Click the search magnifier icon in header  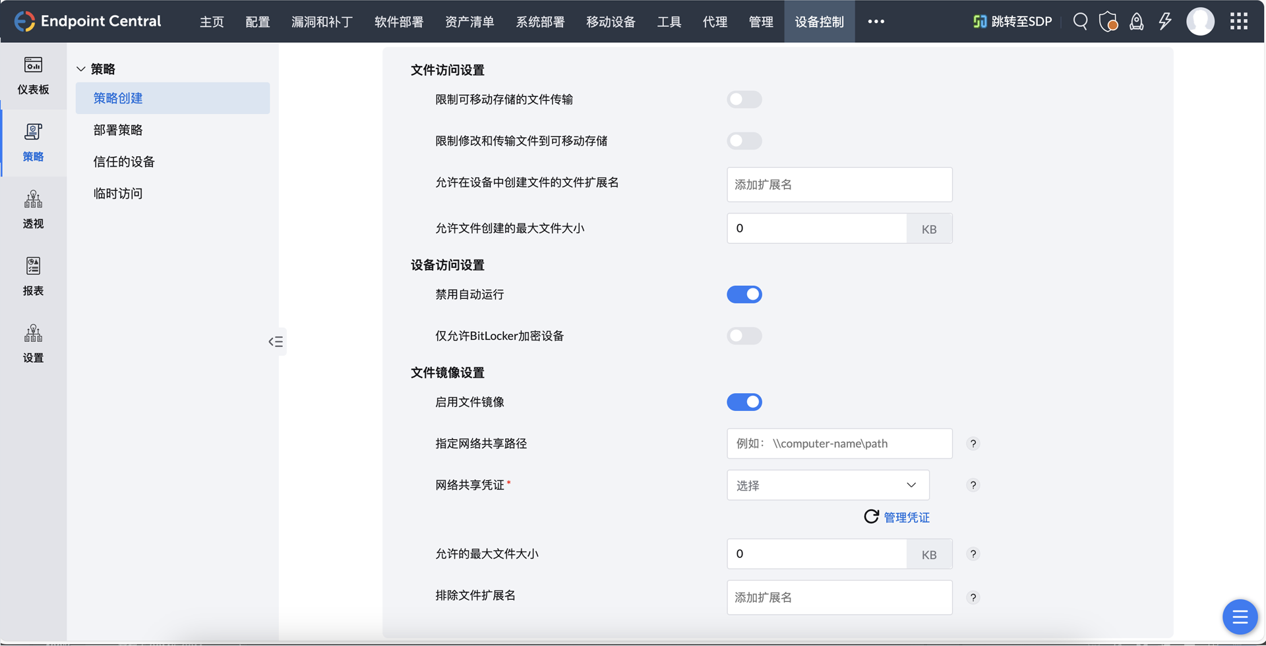1080,21
